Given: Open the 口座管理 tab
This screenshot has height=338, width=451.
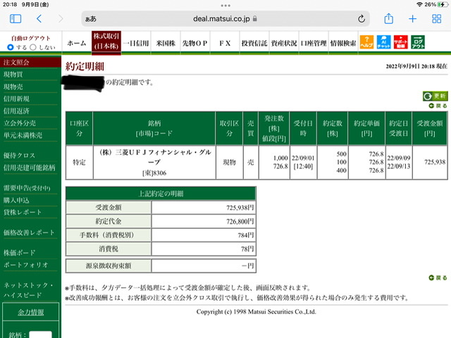Looking at the screenshot, I should point(314,43).
